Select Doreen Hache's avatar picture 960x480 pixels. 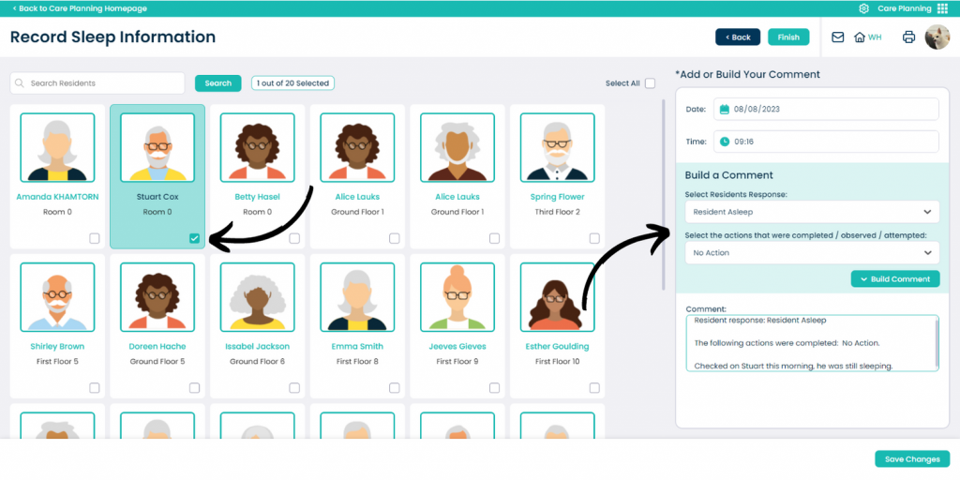click(157, 297)
